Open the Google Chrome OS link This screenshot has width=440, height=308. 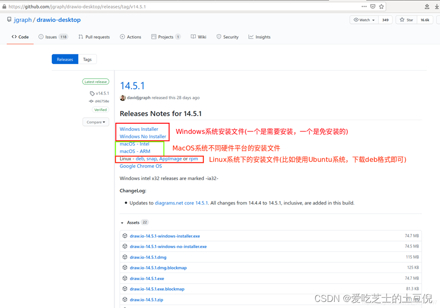(141, 166)
